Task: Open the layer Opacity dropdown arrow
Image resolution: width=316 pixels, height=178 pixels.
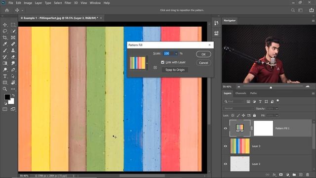Action: pos(277,109)
